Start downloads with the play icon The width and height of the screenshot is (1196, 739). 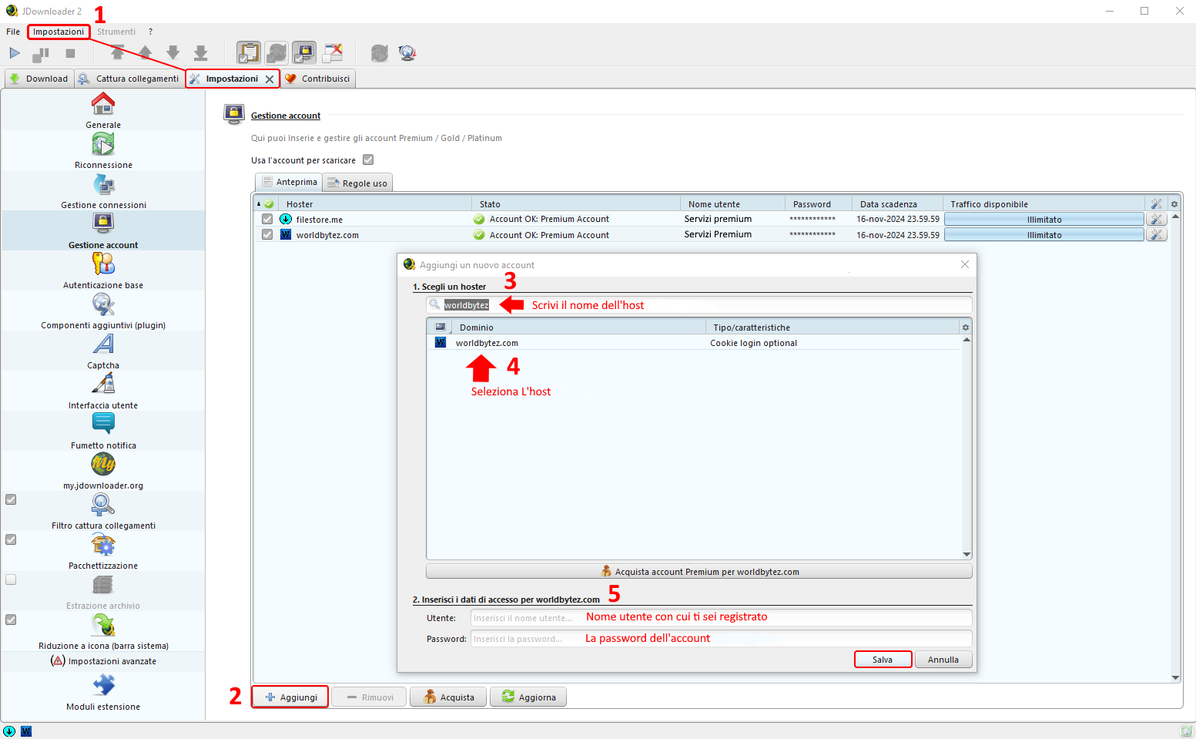tap(15, 53)
